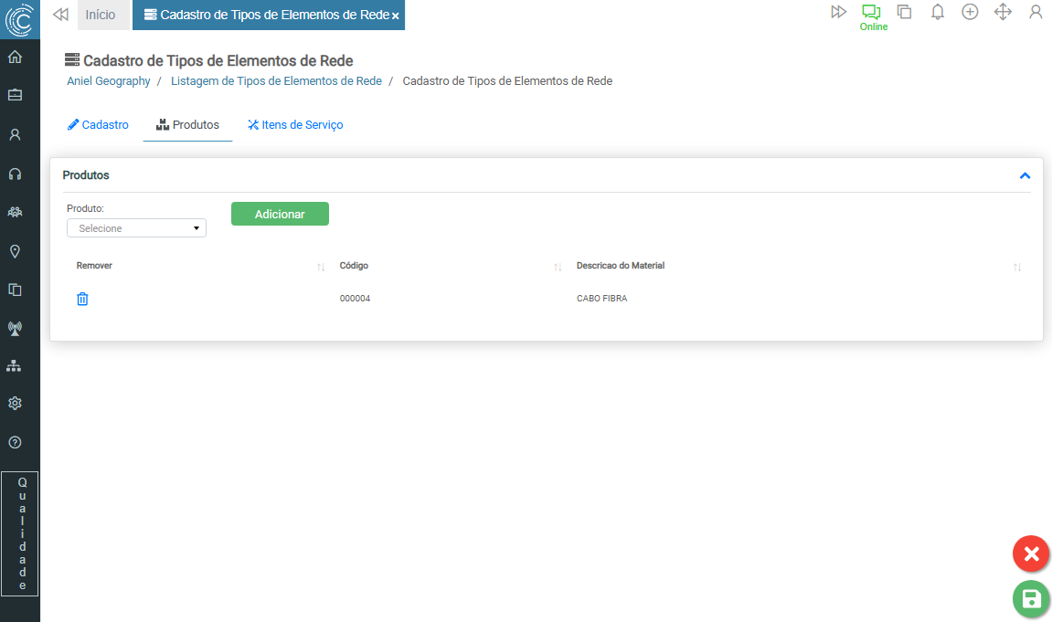Screen dimensions: 1052x622
Task: Open the notifications bell
Action: point(937,13)
